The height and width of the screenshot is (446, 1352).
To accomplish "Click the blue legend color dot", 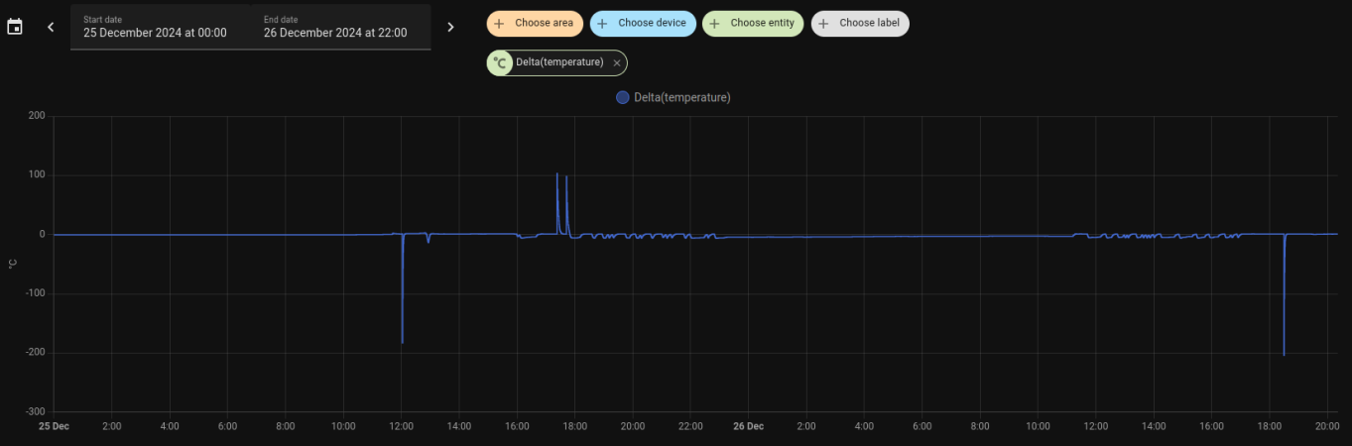I will click(623, 97).
